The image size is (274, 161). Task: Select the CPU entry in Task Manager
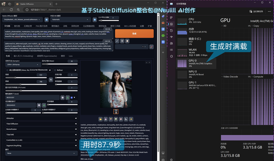[x=196, y=21]
